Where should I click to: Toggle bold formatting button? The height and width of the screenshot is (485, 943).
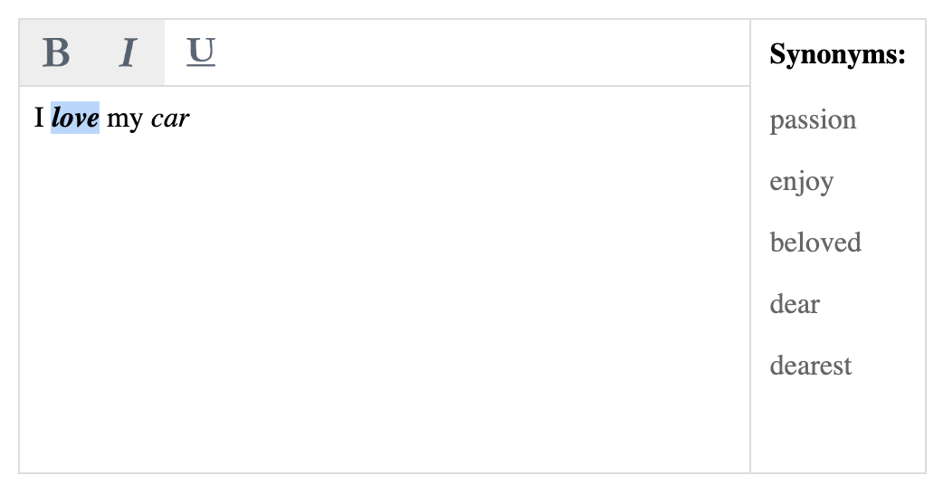[x=56, y=53]
